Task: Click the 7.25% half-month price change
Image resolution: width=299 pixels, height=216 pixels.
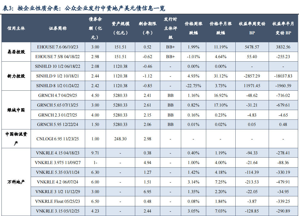Action: [221, 182]
